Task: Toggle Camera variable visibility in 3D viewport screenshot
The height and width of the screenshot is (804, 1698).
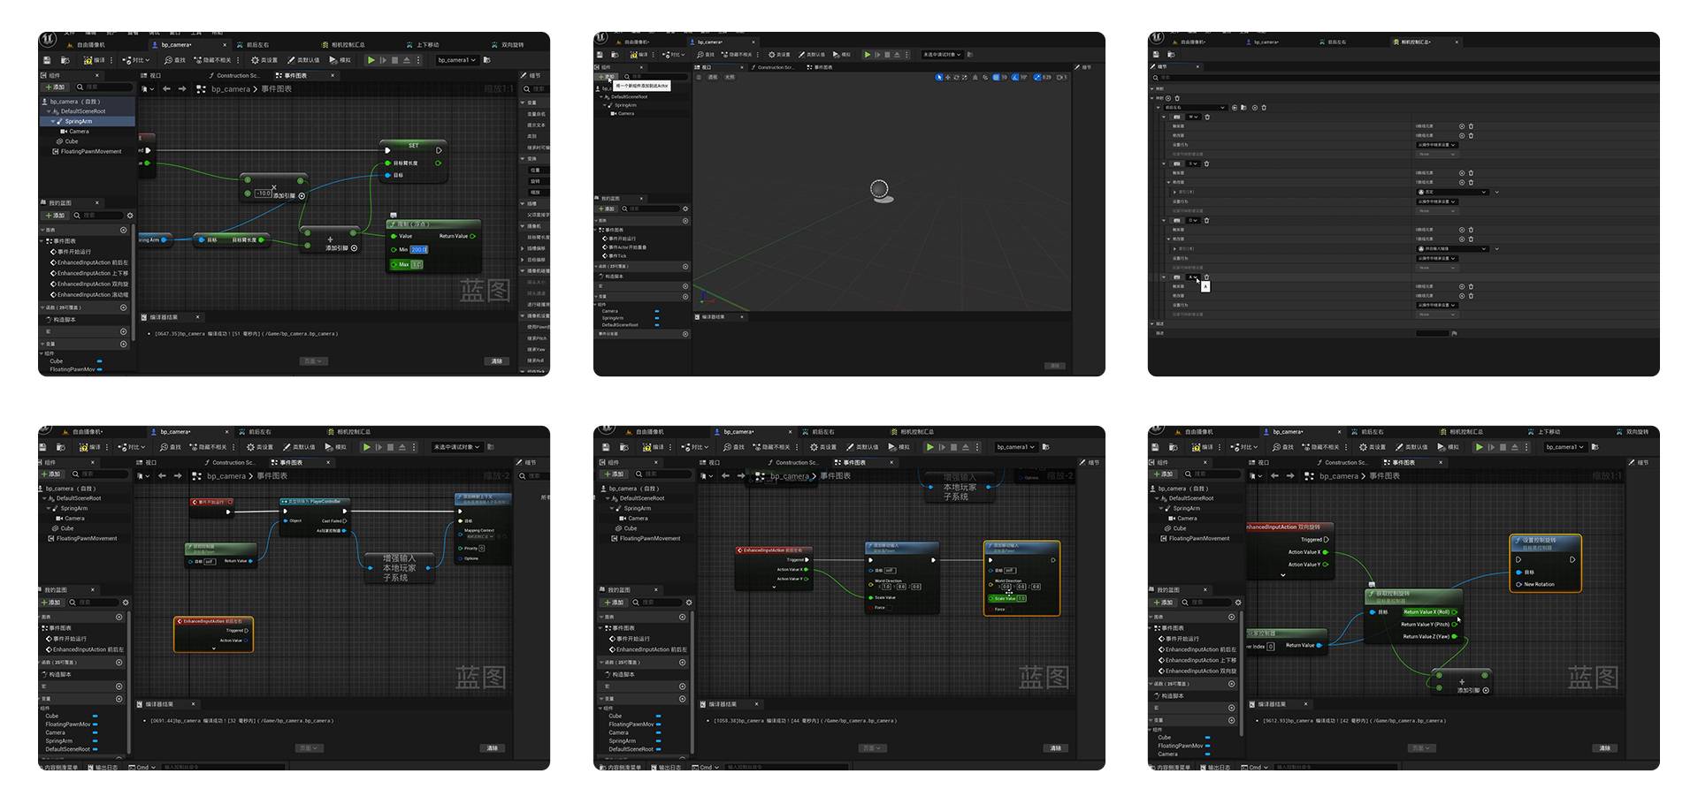Action: [x=657, y=311]
